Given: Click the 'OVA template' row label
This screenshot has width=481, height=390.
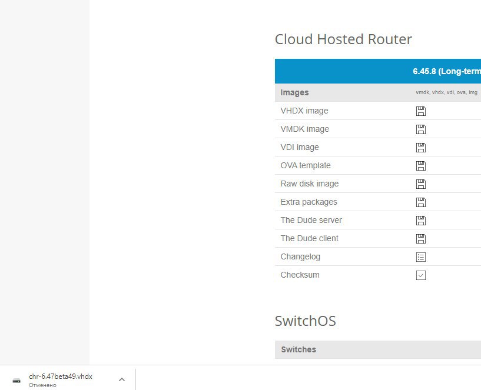Looking at the screenshot, I should click(306, 165).
